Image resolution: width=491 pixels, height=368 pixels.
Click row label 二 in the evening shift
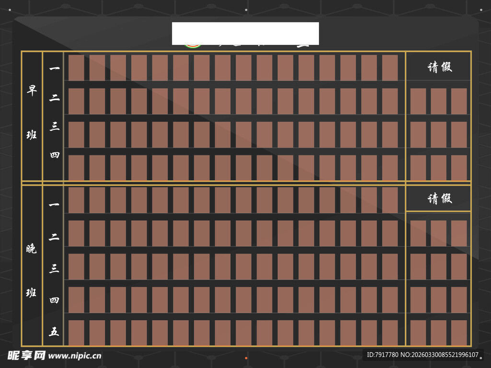pyautogui.click(x=54, y=237)
